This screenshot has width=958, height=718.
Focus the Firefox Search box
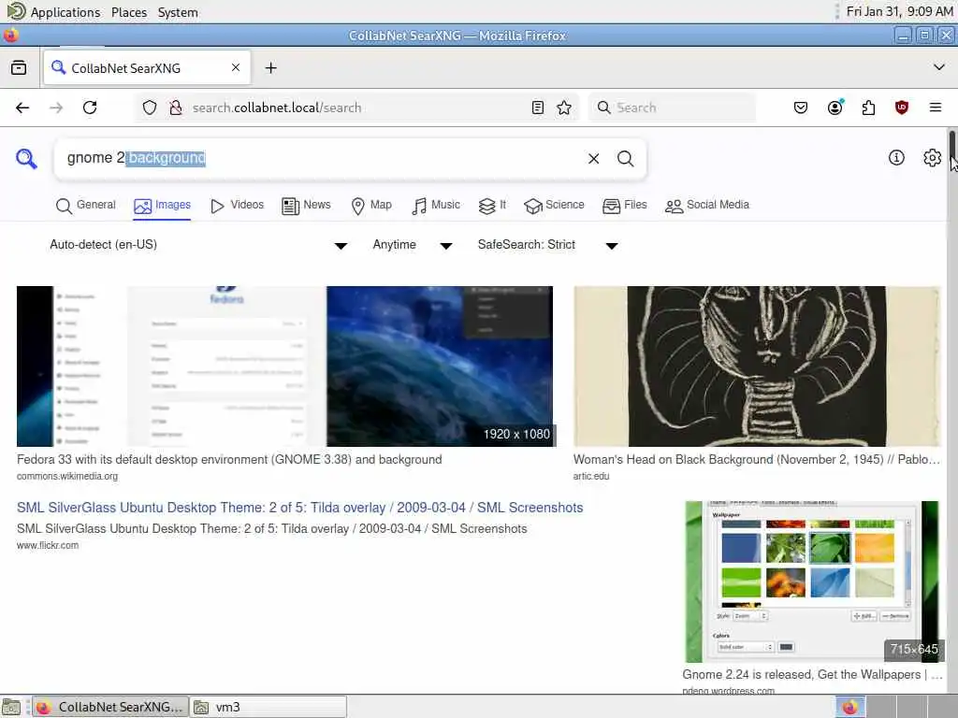(x=672, y=108)
